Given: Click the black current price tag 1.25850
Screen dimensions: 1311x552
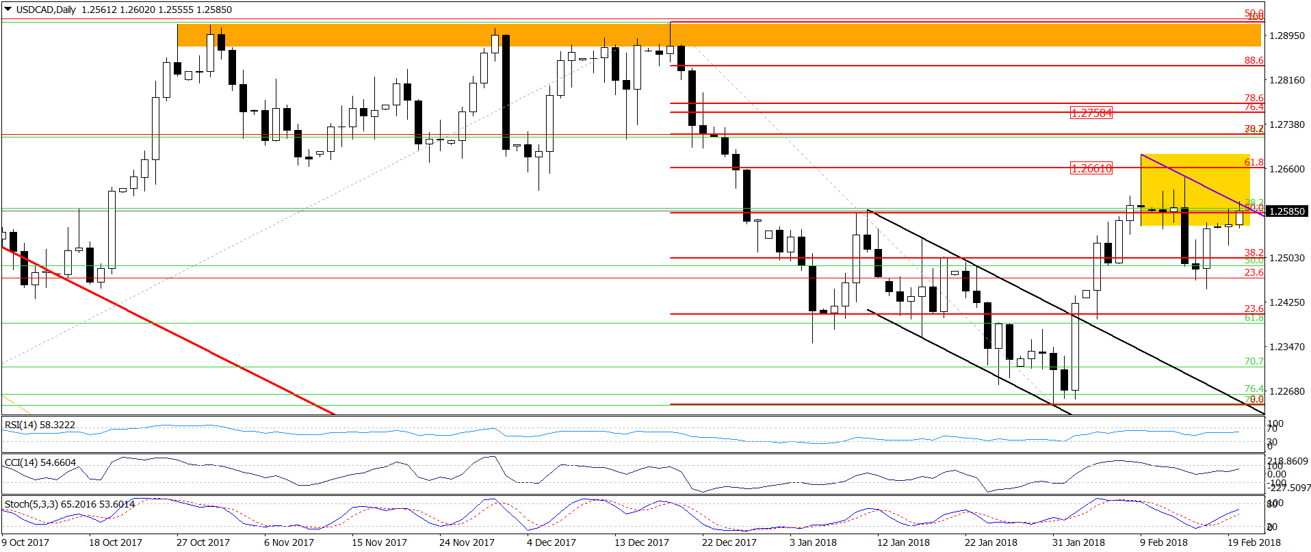Looking at the screenshot, I should (x=1288, y=211).
